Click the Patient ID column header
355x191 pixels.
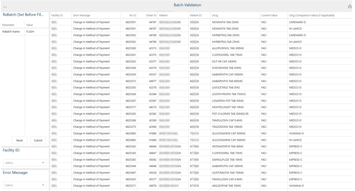click(196, 15)
